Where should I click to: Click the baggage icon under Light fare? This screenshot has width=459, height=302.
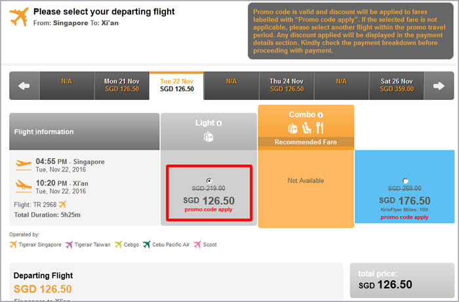click(209, 137)
